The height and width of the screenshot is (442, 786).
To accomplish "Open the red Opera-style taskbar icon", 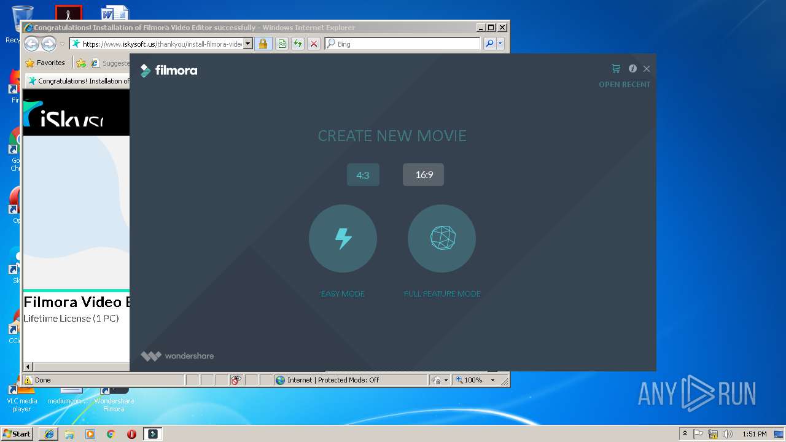I will coord(131,434).
